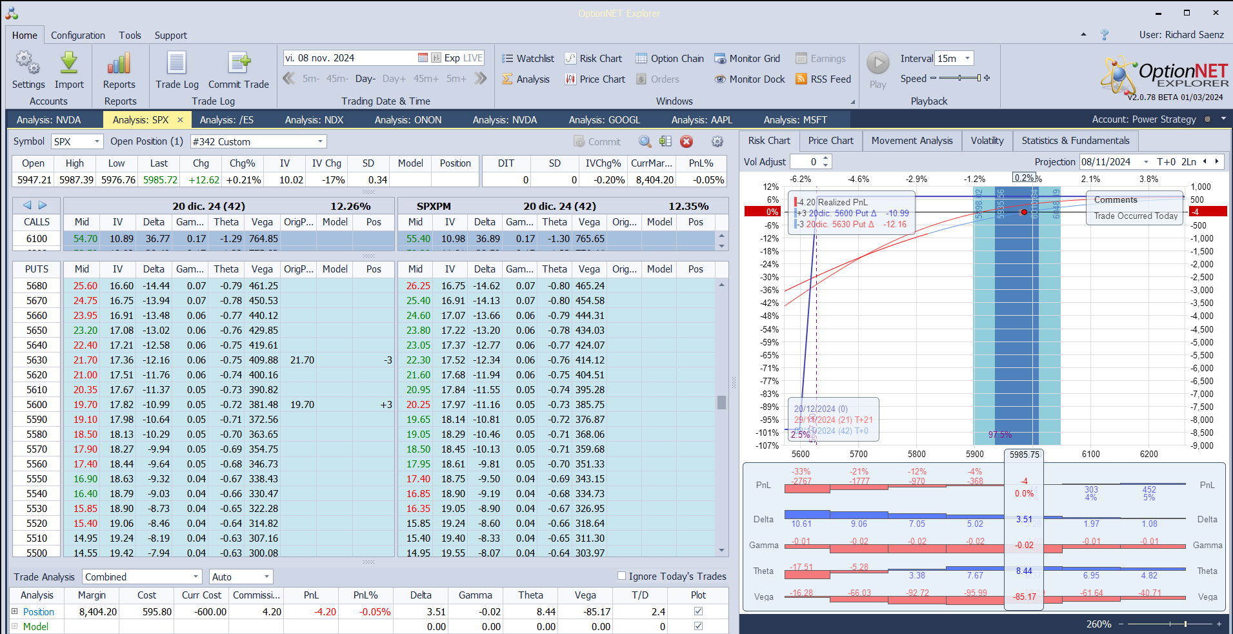Open the Analysis window
1233x634 pixels.
(x=526, y=79)
